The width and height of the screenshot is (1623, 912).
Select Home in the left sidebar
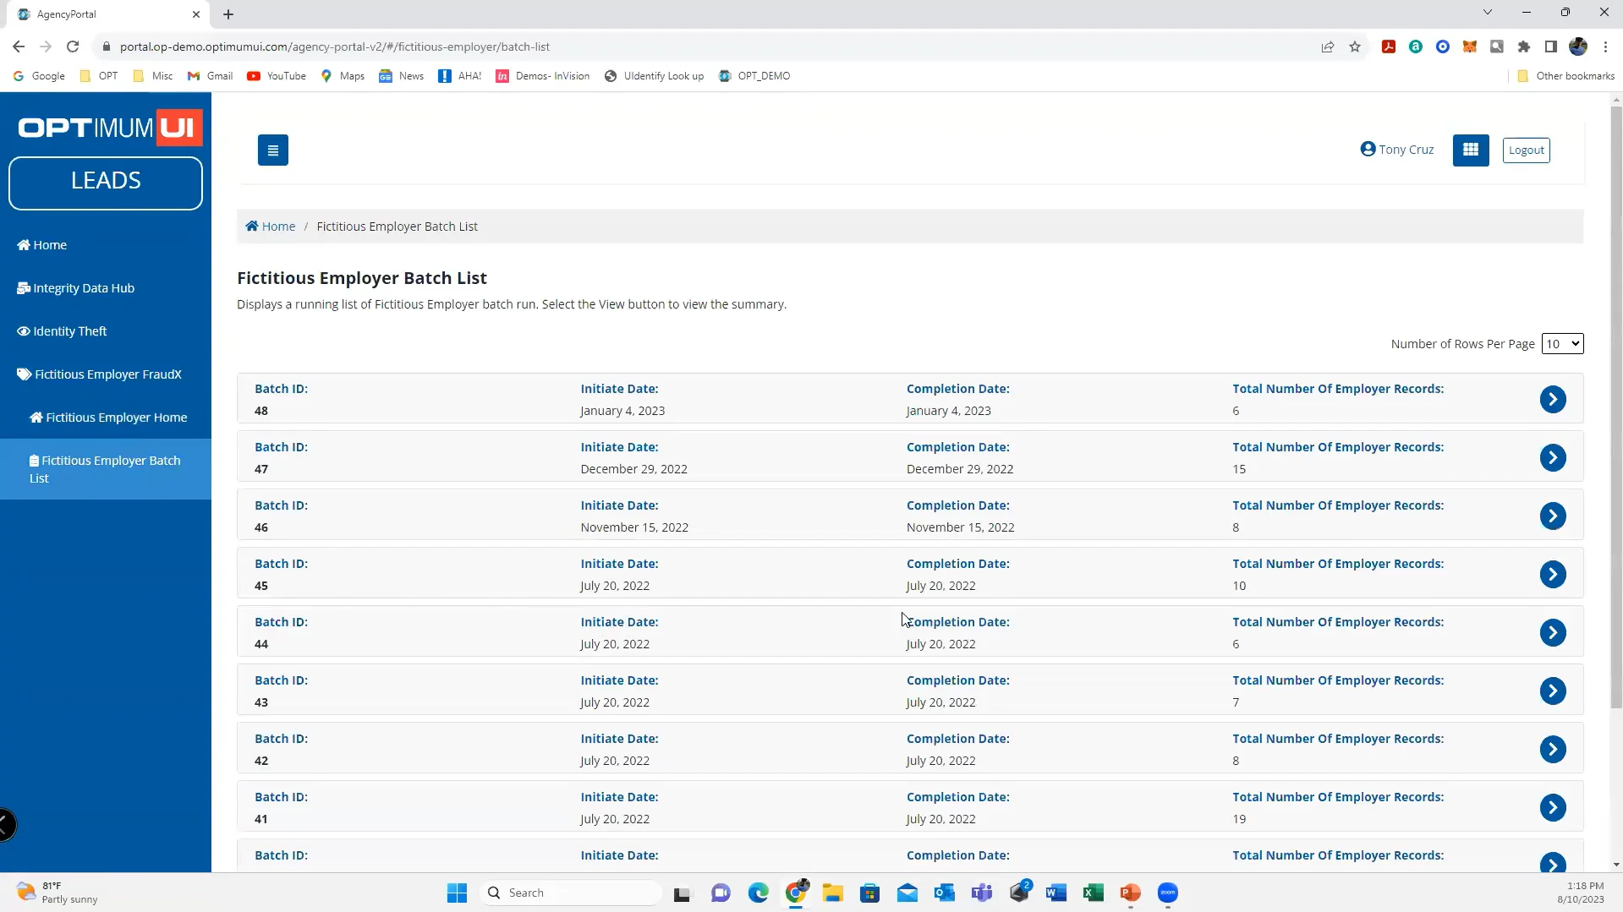[x=106, y=245]
